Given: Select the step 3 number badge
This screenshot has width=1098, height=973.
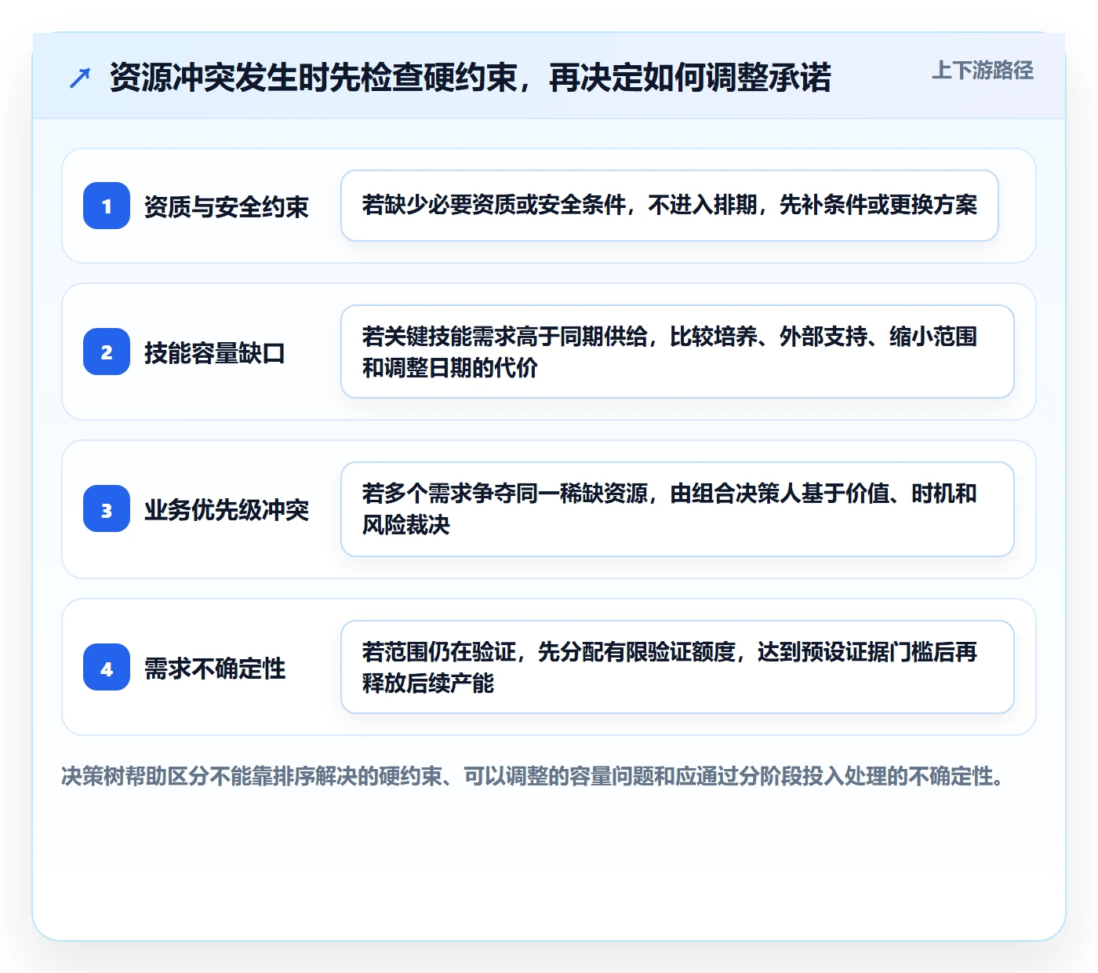Looking at the screenshot, I should click(107, 508).
